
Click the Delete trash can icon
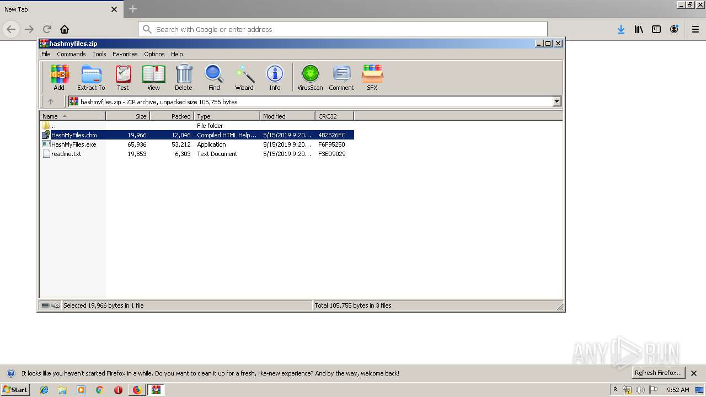(x=184, y=77)
